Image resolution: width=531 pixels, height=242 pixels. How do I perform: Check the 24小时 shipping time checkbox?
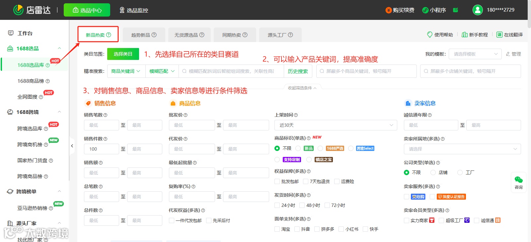coord(277,205)
